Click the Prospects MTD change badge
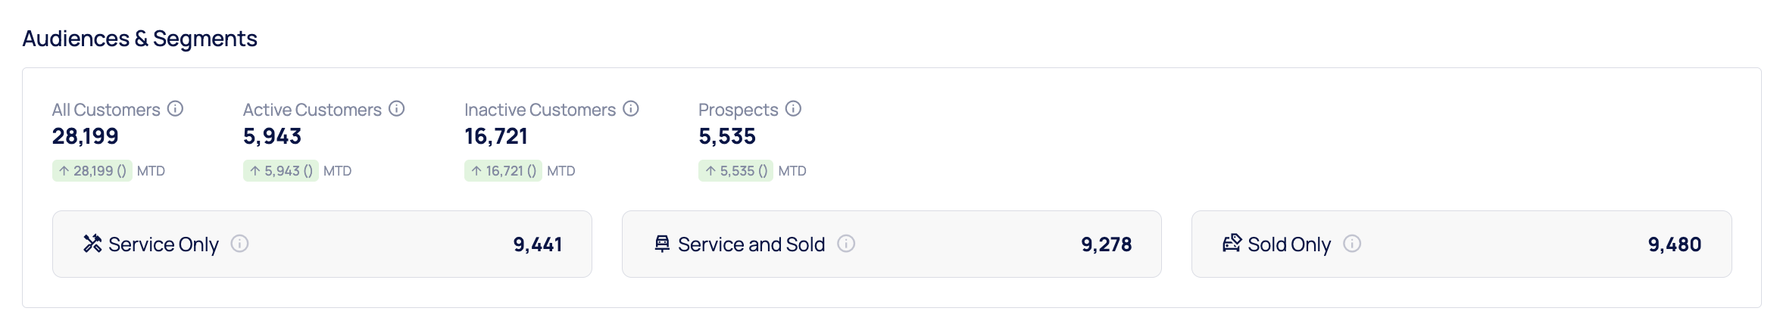 click(x=735, y=171)
